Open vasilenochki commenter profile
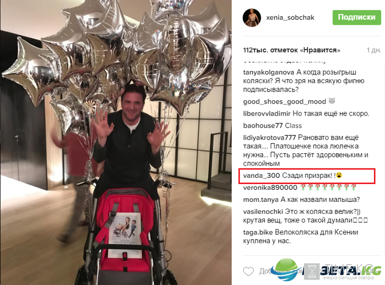 tap(263, 212)
